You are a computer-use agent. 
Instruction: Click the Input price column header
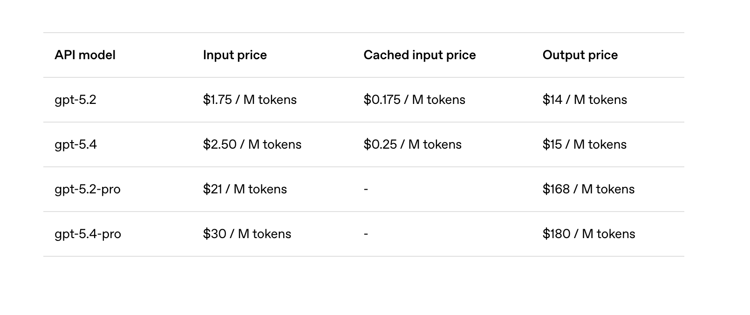click(x=235, y=55)
